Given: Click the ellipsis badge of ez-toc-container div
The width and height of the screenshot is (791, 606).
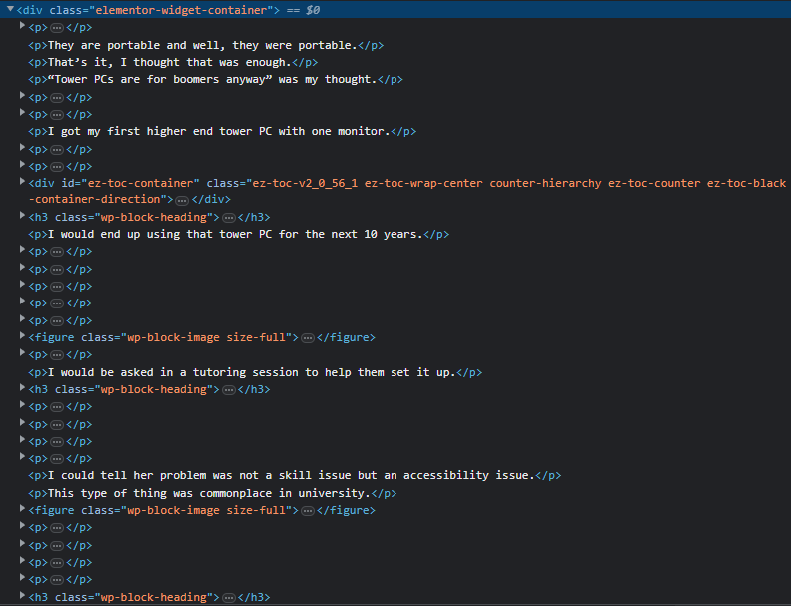Looking at the screenshot, I should [x=182, y=200].
